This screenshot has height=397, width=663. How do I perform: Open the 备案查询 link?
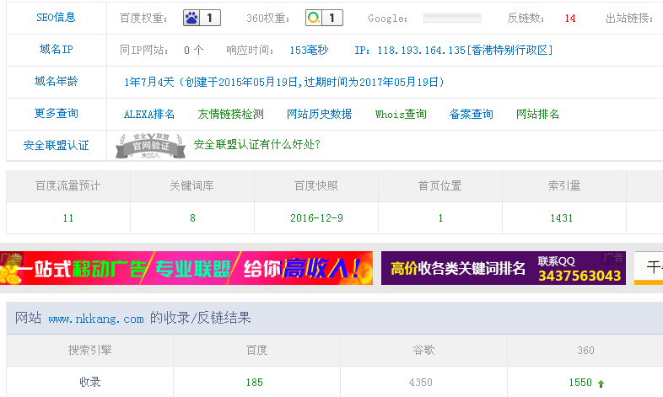click(471, 114)
